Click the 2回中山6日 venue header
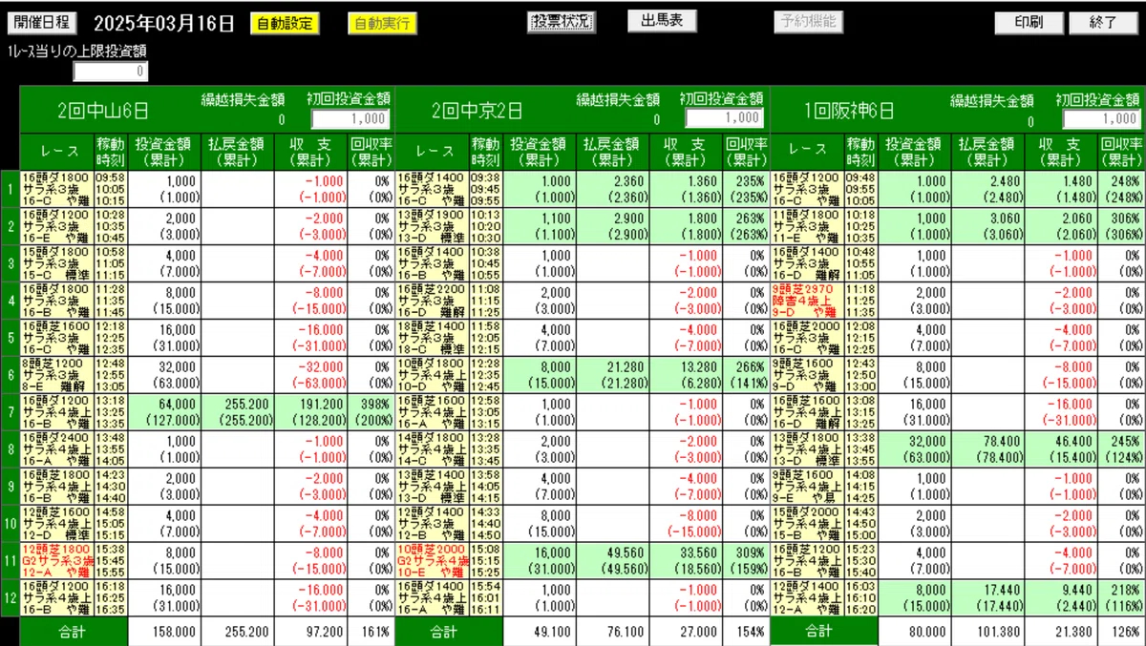Viewport: 1146px width, 646px height. click(x=103, y=112)
